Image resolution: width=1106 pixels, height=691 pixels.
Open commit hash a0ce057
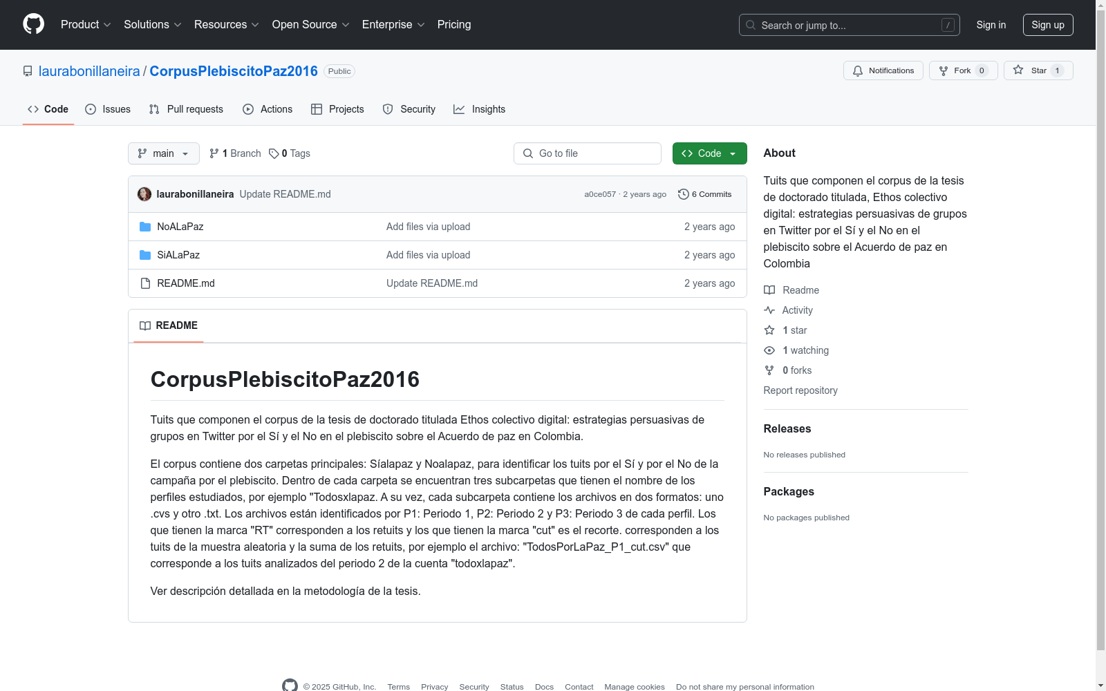pos(600,194)
